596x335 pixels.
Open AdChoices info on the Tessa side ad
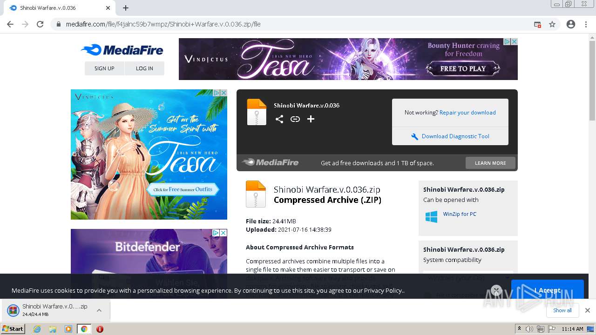tap(217, 93)
